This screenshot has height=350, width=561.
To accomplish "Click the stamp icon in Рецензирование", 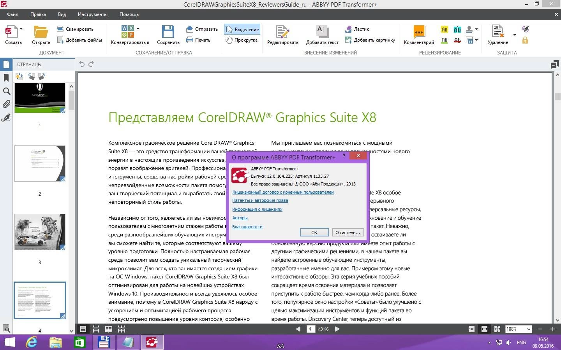I will click(469, 29).
